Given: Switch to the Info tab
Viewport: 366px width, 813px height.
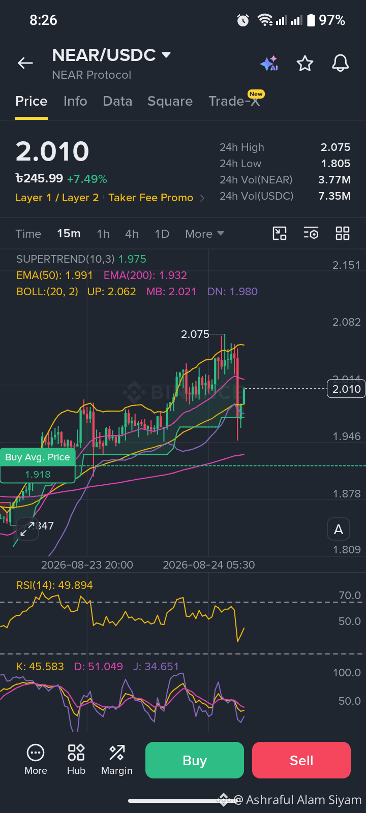Looking at the screenshot, I should click(75, 101).
